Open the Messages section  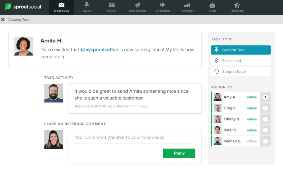(x=61, y=7)
